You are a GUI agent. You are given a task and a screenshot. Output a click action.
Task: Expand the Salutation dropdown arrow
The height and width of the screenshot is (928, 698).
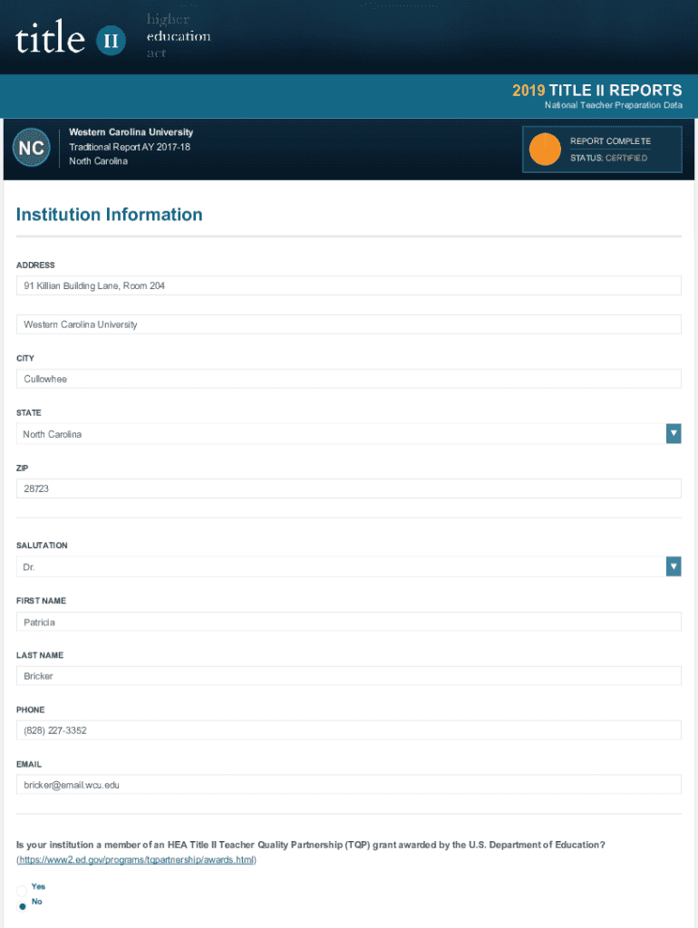(x=673, y=566)
